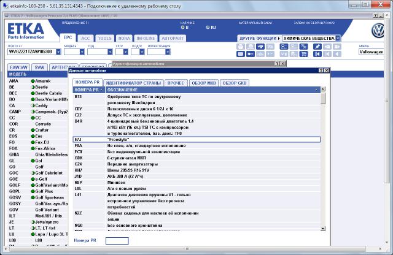Open the NORA tab

pos(124,38)
